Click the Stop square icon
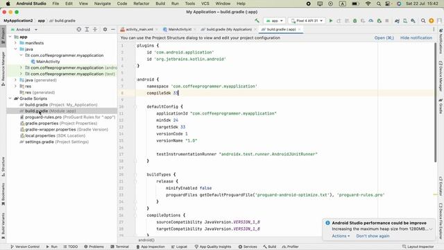Image resolution: width=444 pixels, height=250 pixels. pyautogui.click(x=387, y=21)
